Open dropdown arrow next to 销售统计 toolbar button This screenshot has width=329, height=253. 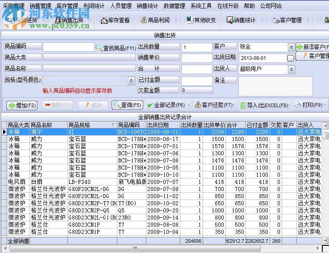[262, 20]
